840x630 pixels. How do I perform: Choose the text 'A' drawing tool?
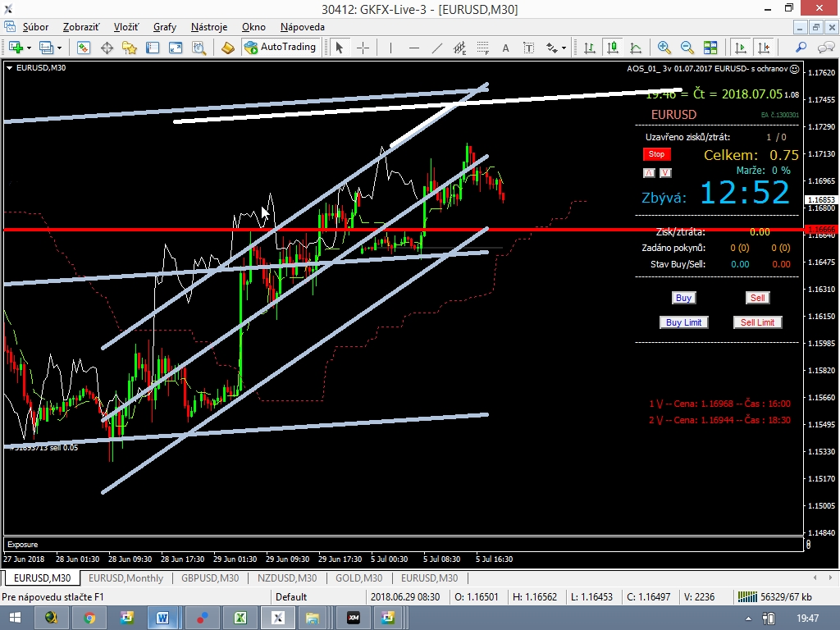[x=505, y=48]
